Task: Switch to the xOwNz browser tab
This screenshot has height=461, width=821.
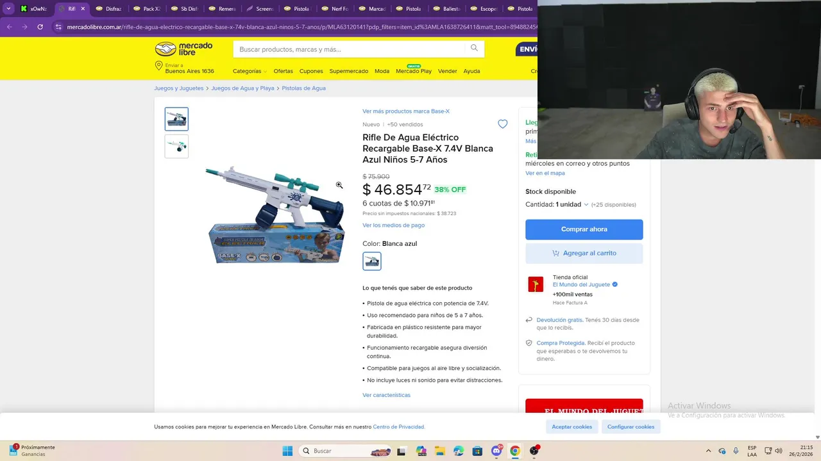Action: coord(35,9)
